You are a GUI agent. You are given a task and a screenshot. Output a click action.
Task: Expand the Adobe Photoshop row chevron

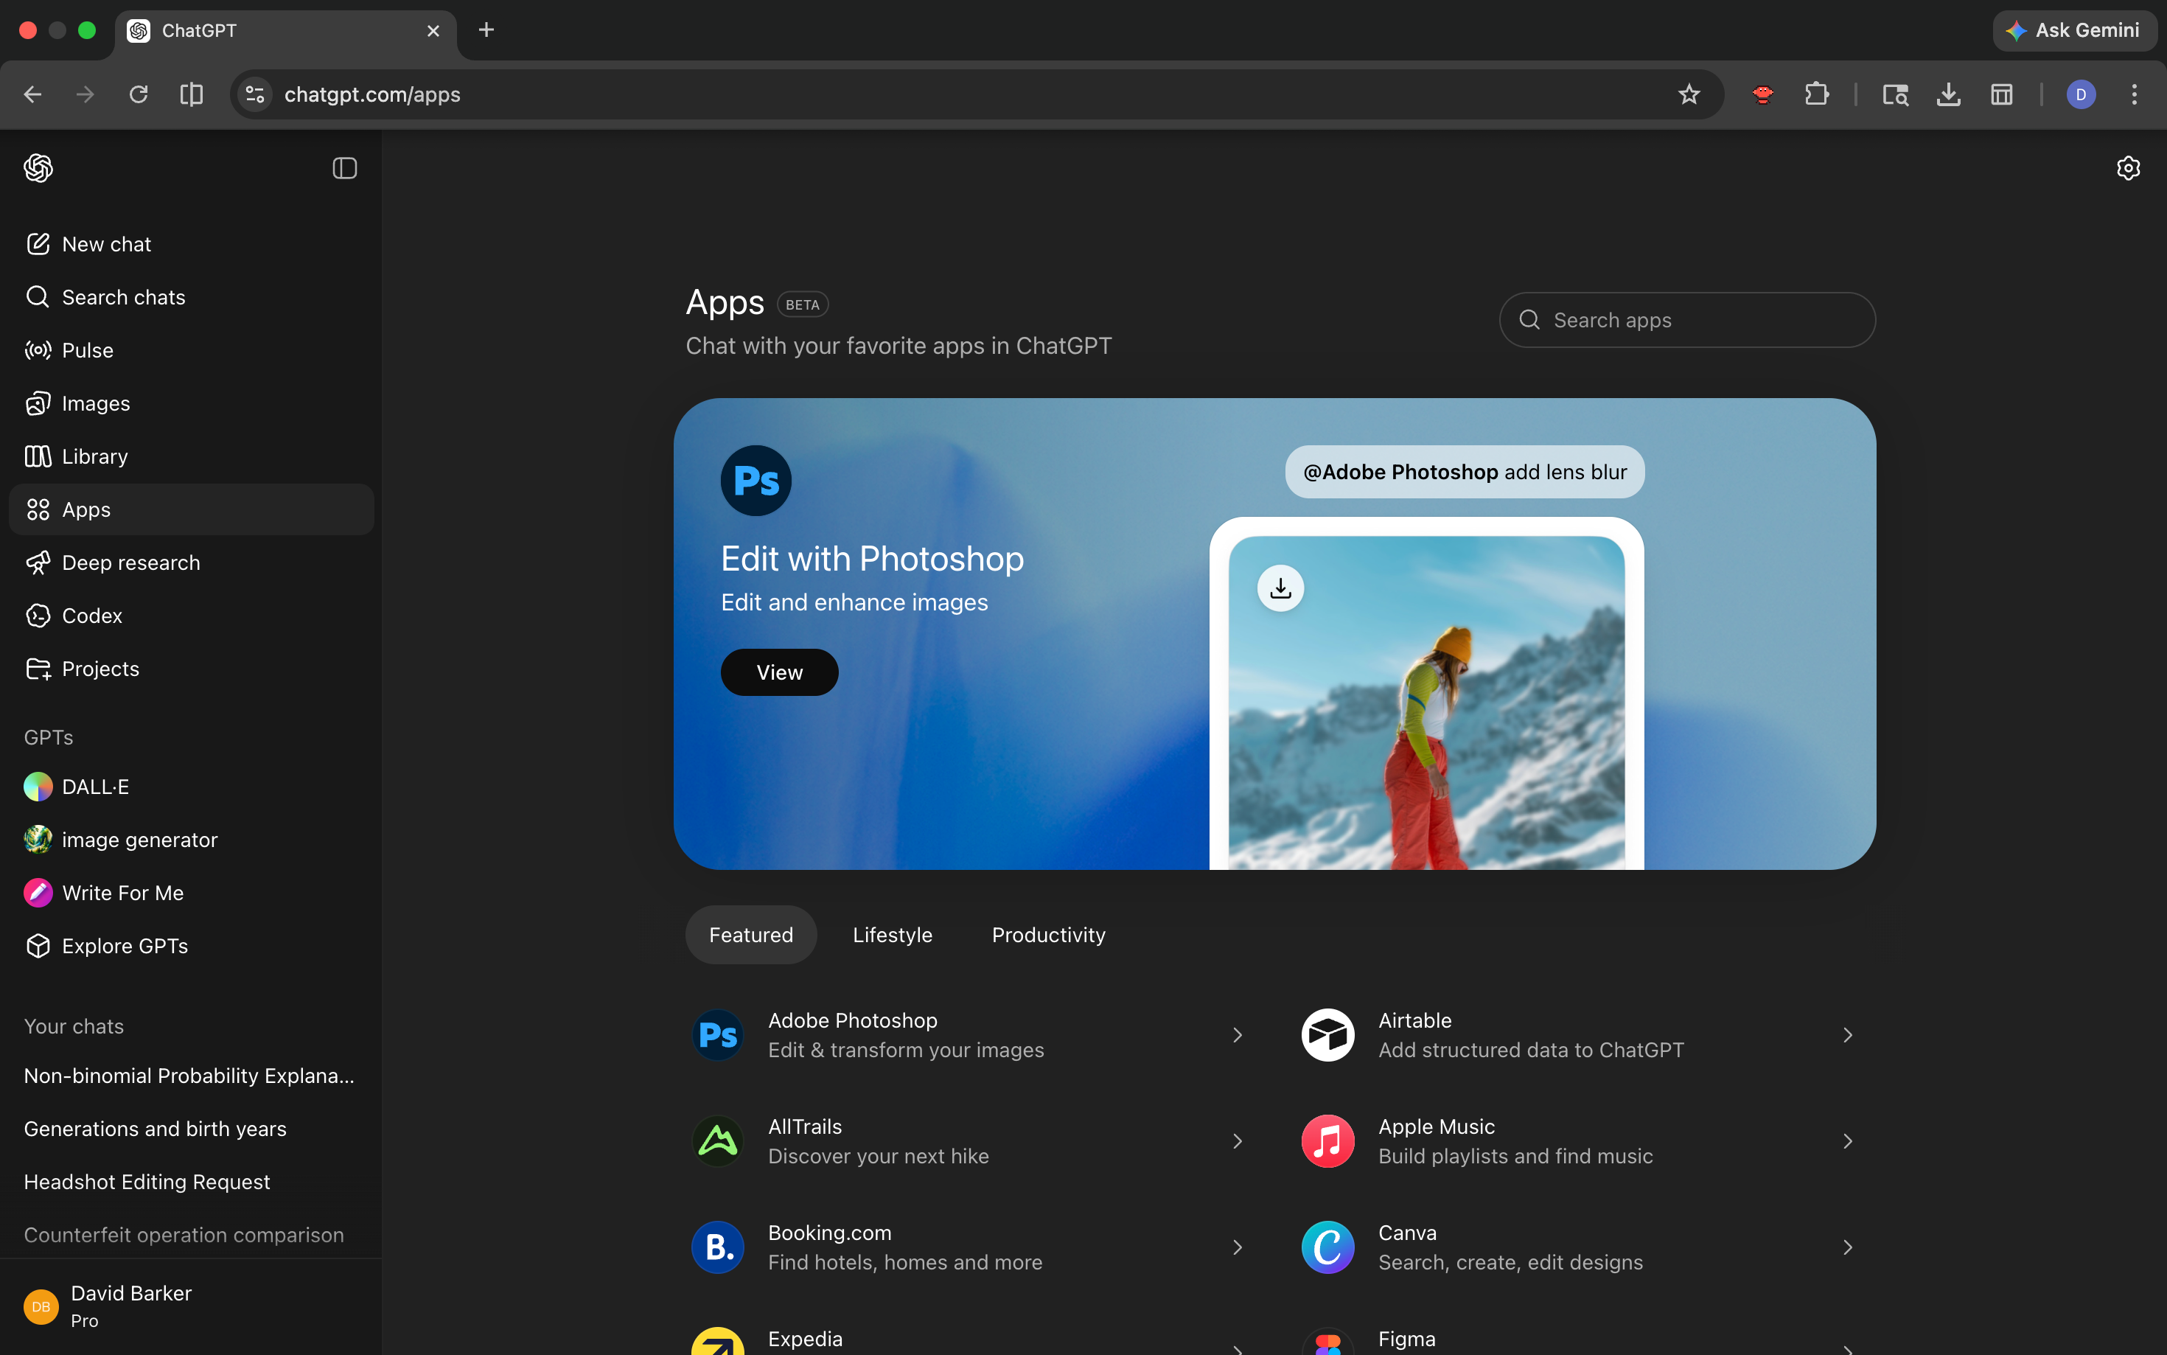1237,1035
